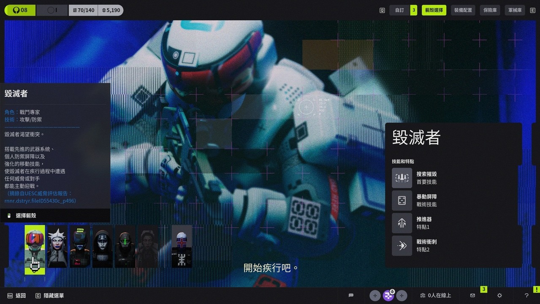Viewport: 540px width, 304px height.
Task: Click the 戰術衝刺 trait icon
Action: point(402,246)
